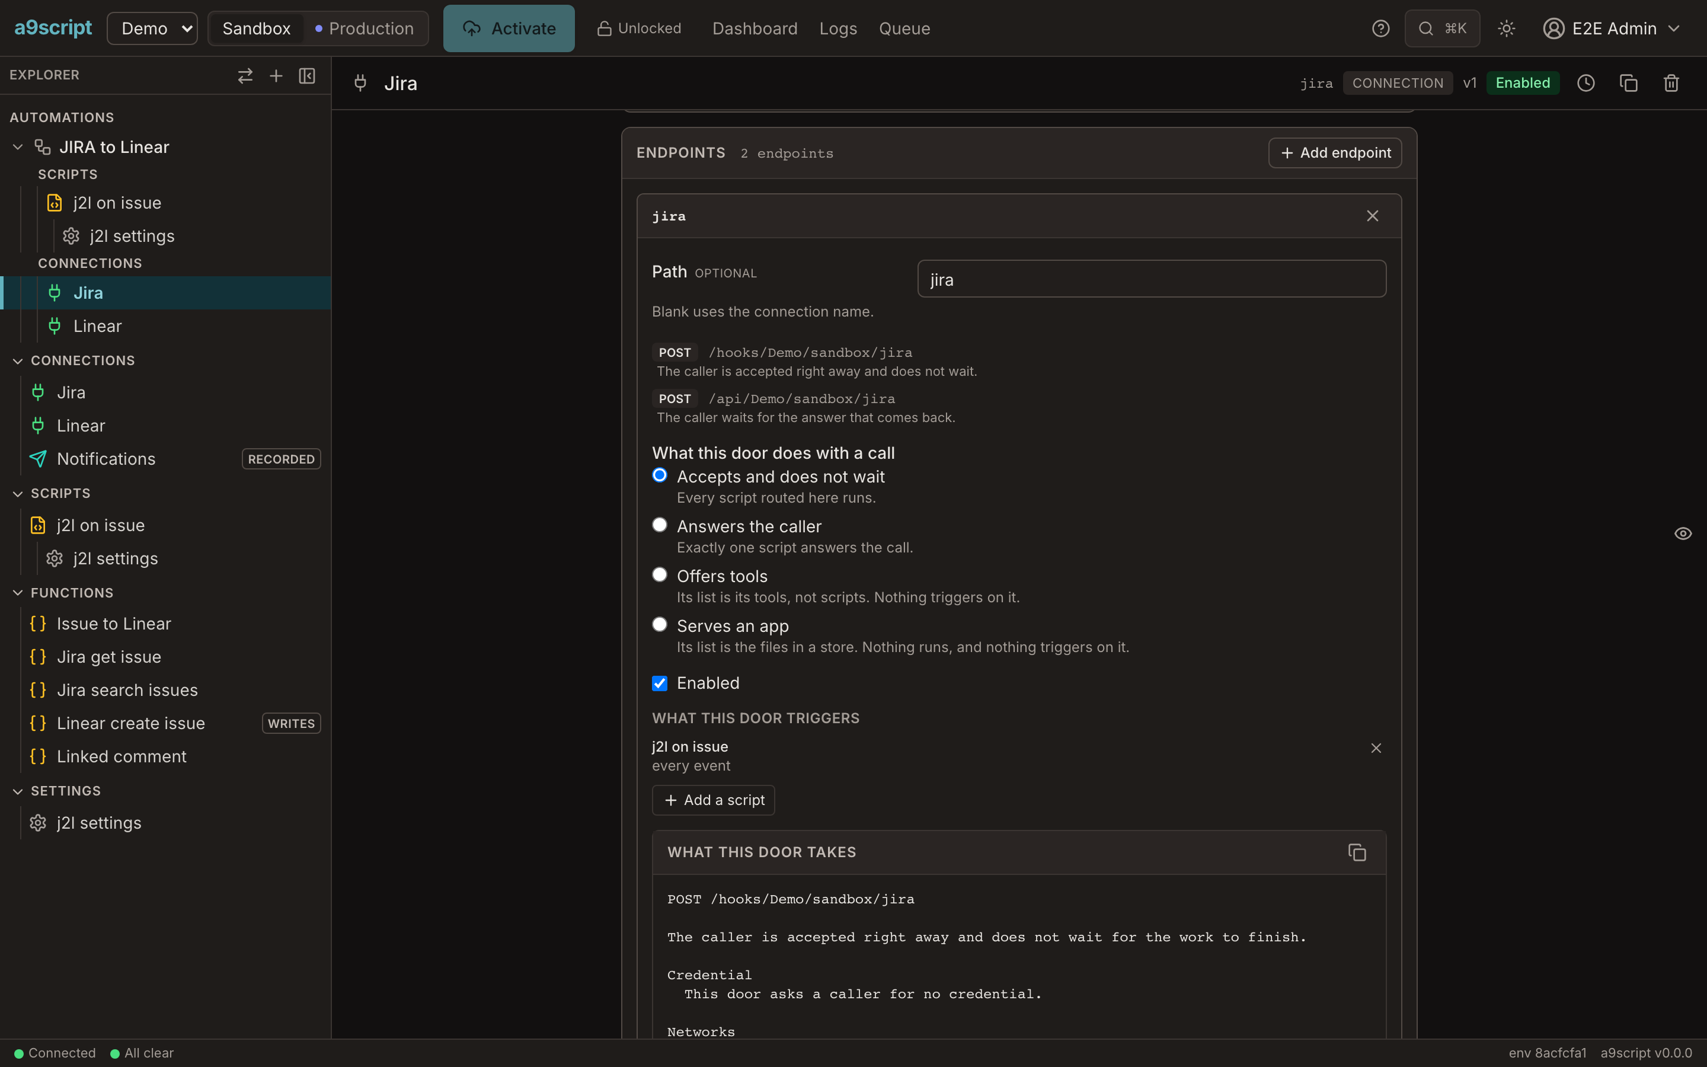
Task: Open the Jira version history clock icon
Action: click(1585, 83)
